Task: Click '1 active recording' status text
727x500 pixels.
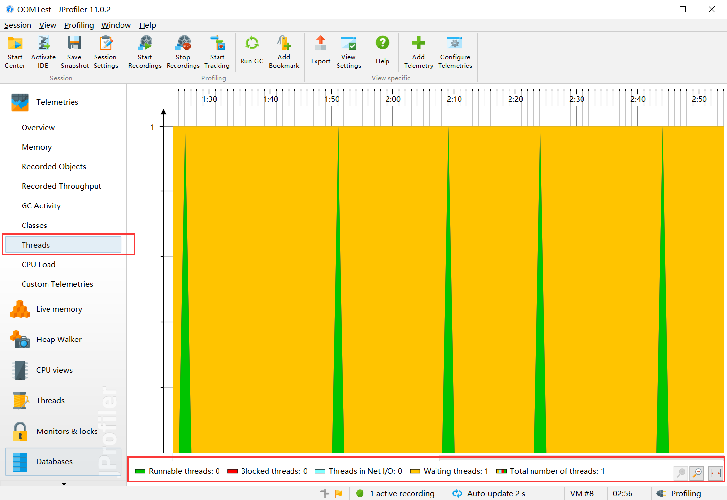Action: pyautogui.click(x=402, y=494)
